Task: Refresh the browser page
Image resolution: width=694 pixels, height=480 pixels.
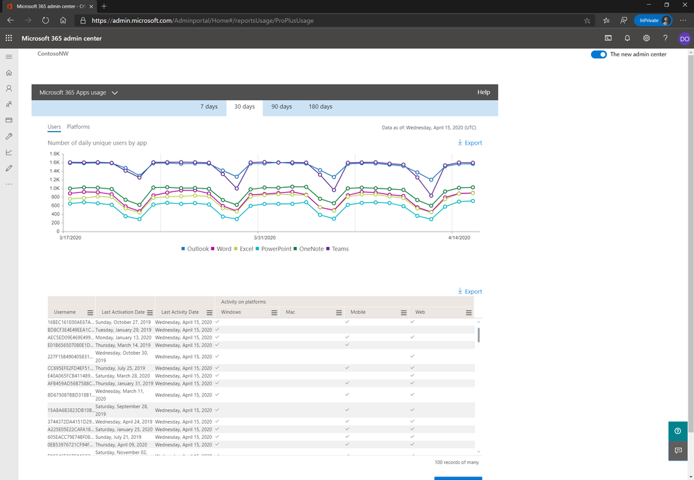Action: pos(46,20)
